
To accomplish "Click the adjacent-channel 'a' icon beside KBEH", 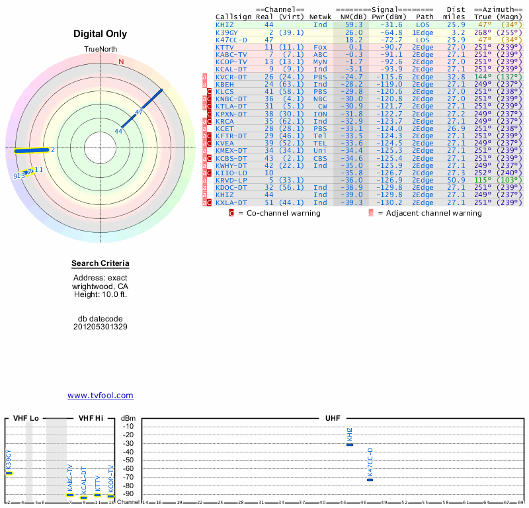I will (x=204, y=84).
